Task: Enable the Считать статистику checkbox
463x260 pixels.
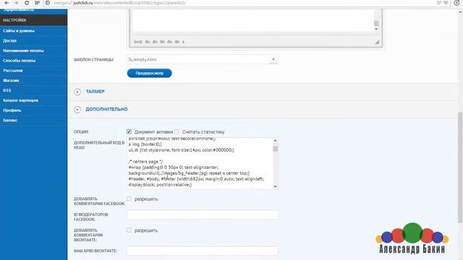Action: pos(177,131)
